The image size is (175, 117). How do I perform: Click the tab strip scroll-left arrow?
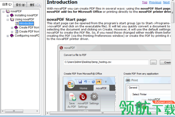[36, 5]
